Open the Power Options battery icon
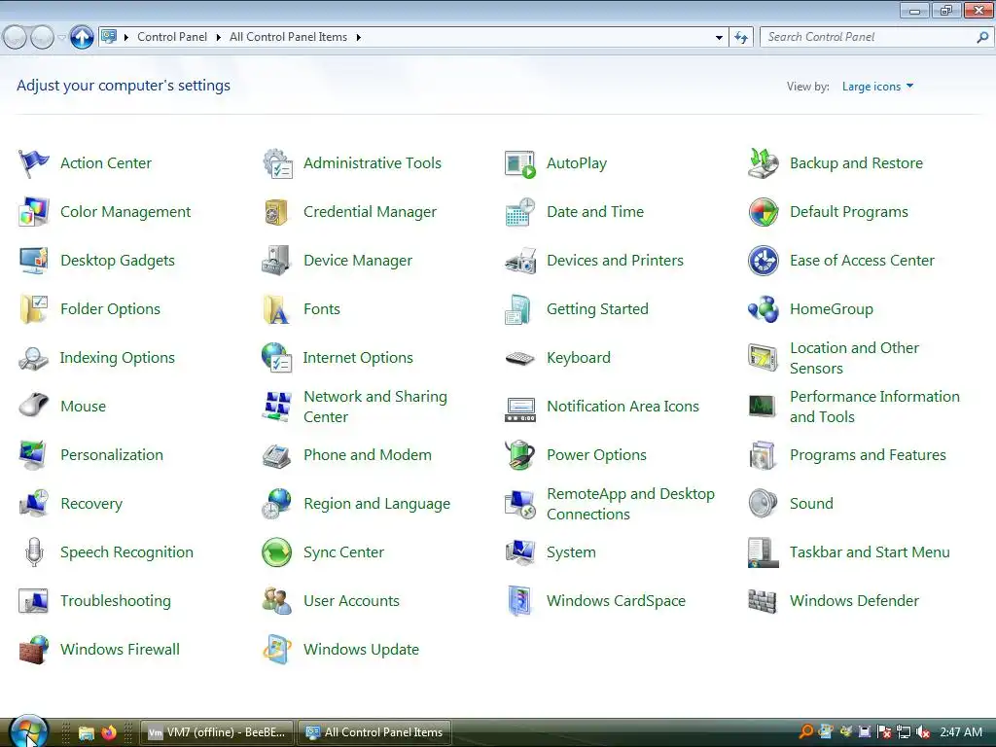This screenshot has height=747, width=996. pos(520,455)
